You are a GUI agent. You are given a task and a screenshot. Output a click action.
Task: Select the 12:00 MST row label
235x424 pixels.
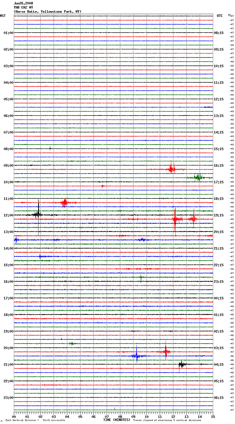[8, 215]
